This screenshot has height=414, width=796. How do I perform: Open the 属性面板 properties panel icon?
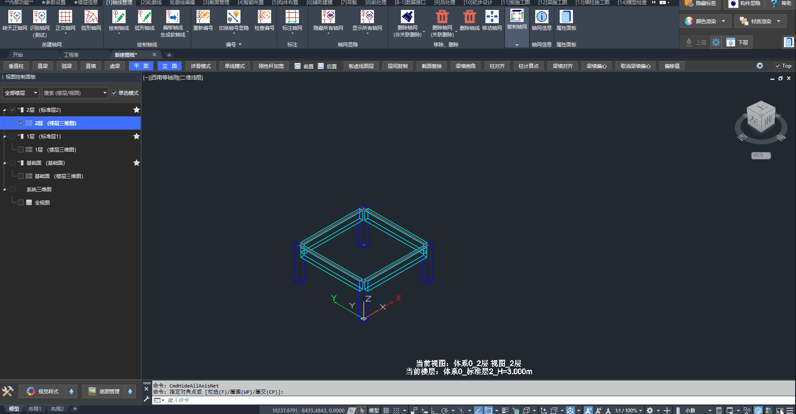point(566,17)
